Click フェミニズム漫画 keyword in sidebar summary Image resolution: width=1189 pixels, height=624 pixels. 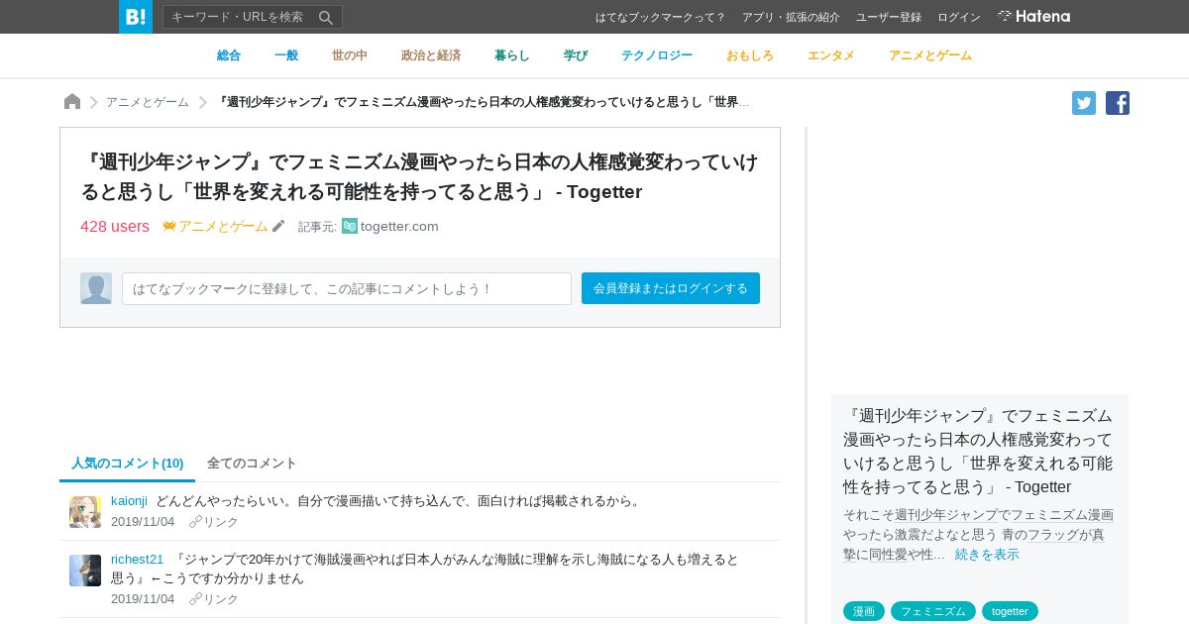[x=1062, y=514]
